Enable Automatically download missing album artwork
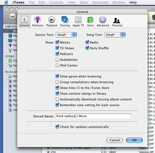This screenshot has height=153, width=155. coord(57,99)
